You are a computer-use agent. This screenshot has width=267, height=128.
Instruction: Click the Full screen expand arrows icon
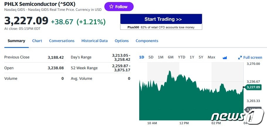[x=240, y=58]
